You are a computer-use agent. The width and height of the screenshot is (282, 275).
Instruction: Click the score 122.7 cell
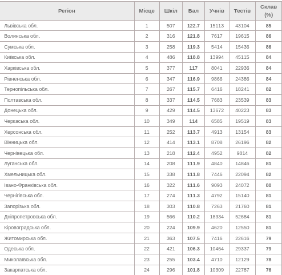coord(194,26)
